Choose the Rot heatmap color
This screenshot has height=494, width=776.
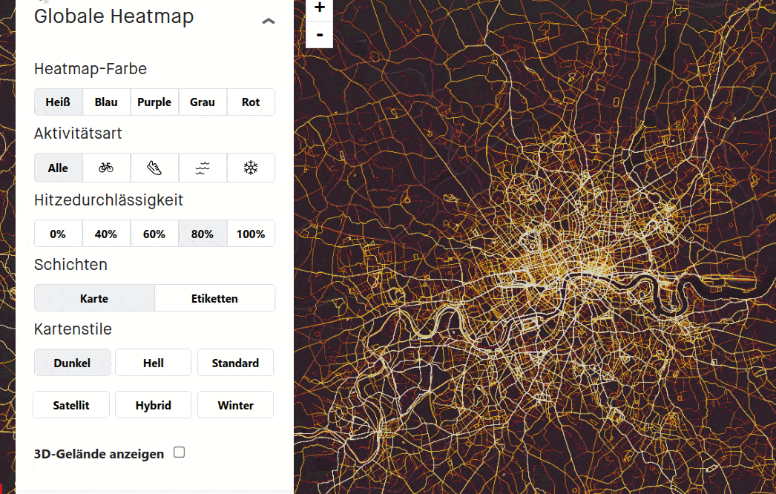(x=251, y=102)
